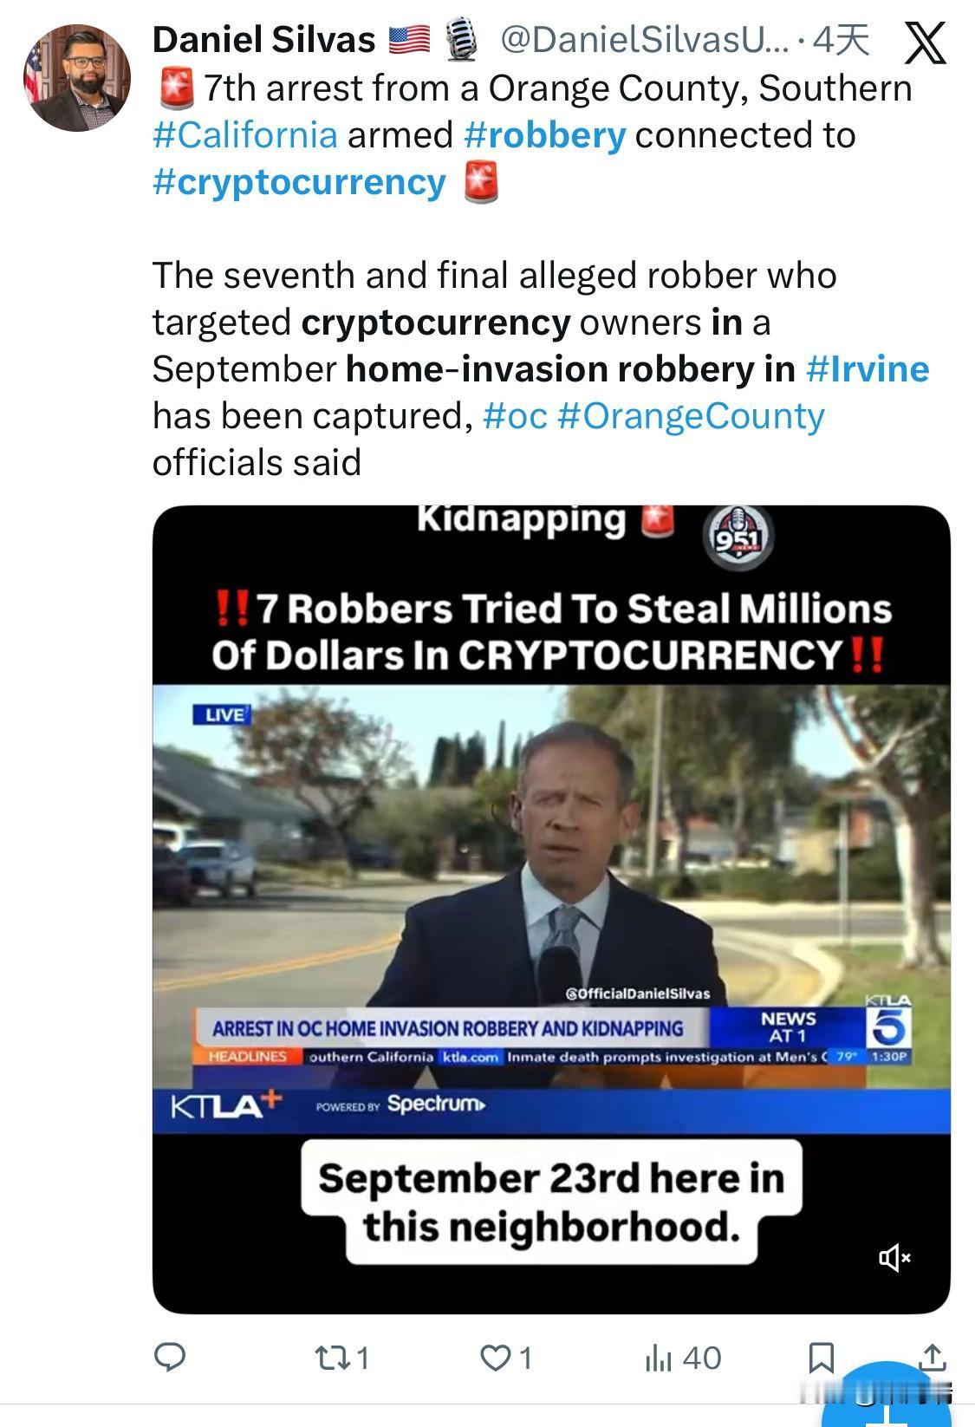Open the hashtag #cryptocurrency
This screenshot has width=975, height=1427.
click(x=298, y=183)
